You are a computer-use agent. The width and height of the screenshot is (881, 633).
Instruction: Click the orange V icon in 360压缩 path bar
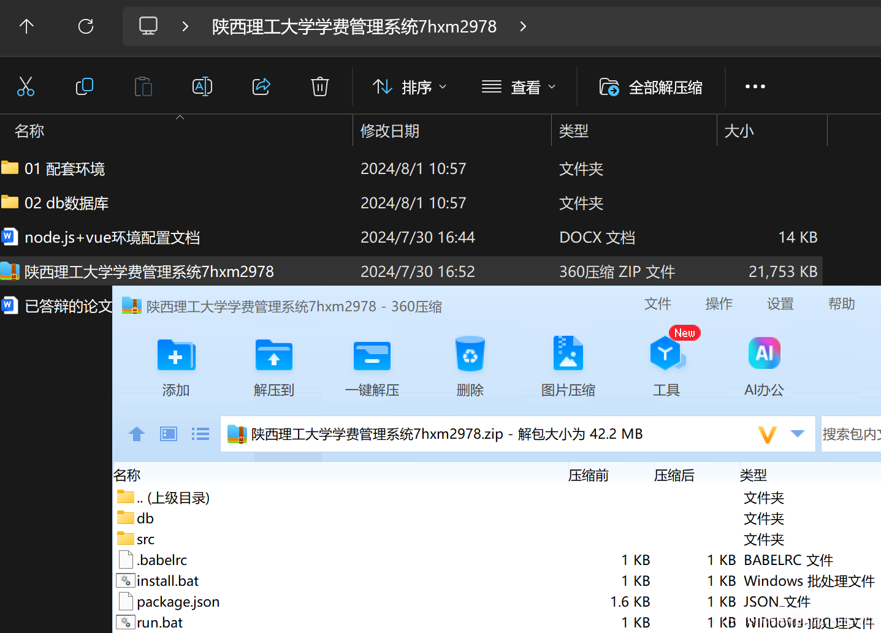[x=768, y=434]
